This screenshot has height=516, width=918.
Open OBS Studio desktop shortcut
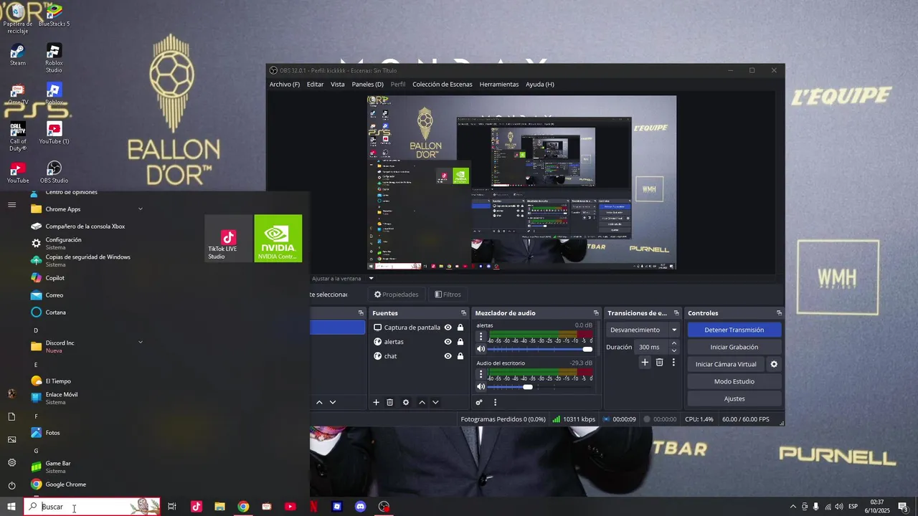54,172
